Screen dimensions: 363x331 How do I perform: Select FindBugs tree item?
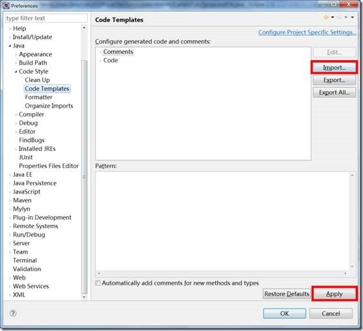[x=32, y=140]
